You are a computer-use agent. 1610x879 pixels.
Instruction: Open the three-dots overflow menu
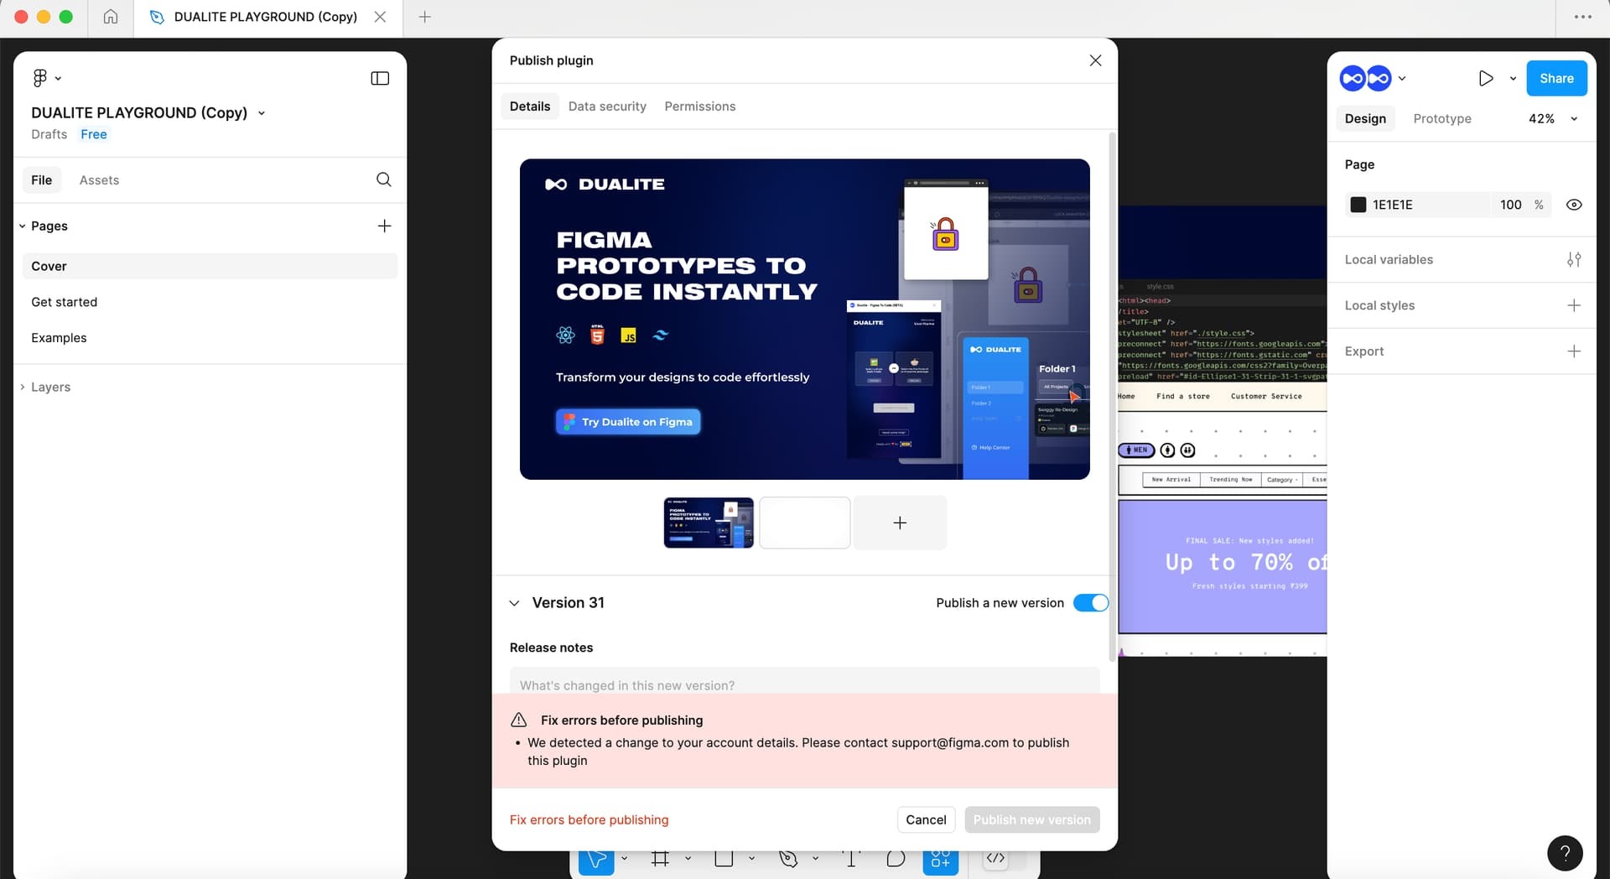pyautogui.click(x=1582, y=17)
